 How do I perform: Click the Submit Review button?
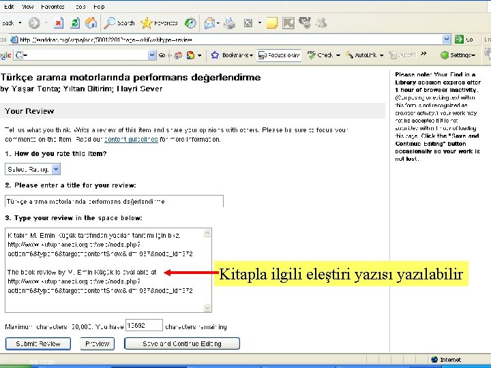38,343
